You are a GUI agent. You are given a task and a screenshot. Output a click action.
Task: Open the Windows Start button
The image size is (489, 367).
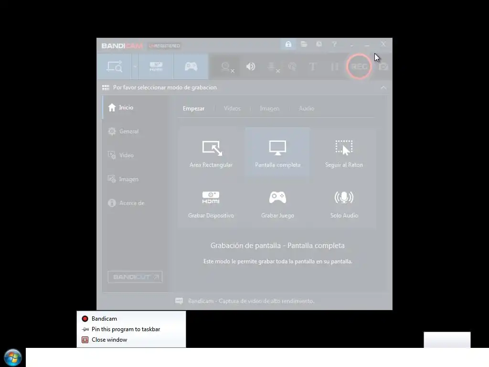(13, 357)
